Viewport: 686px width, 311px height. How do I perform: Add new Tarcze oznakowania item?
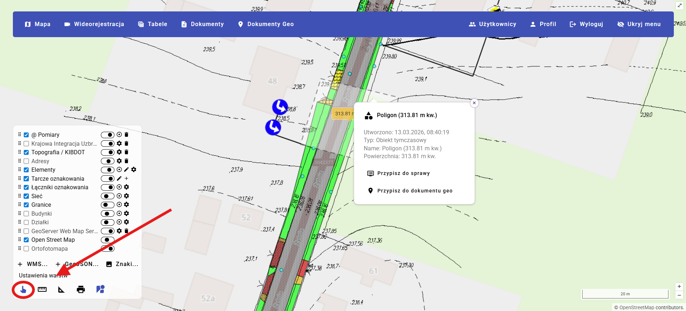click(126, 179)
